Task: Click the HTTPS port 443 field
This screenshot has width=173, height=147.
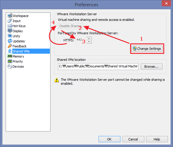Action: (81, 40)
